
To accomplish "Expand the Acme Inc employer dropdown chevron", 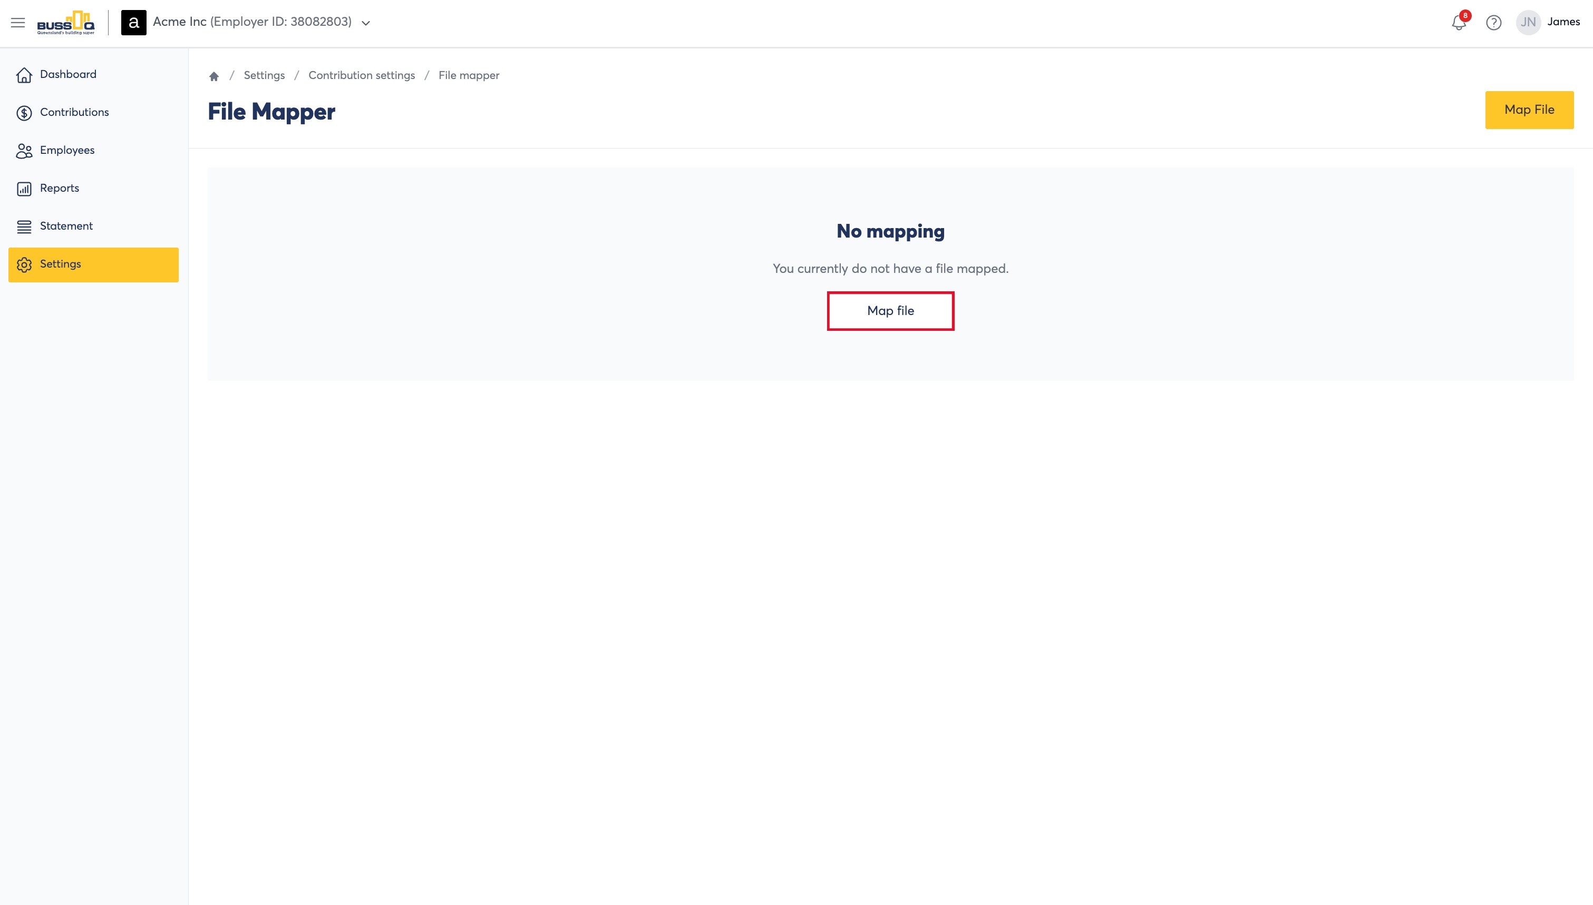I will [366, 23].
